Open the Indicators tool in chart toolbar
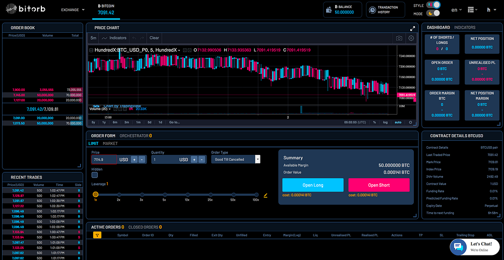This screenshot has width=504, height=260. tap(114, 38)
